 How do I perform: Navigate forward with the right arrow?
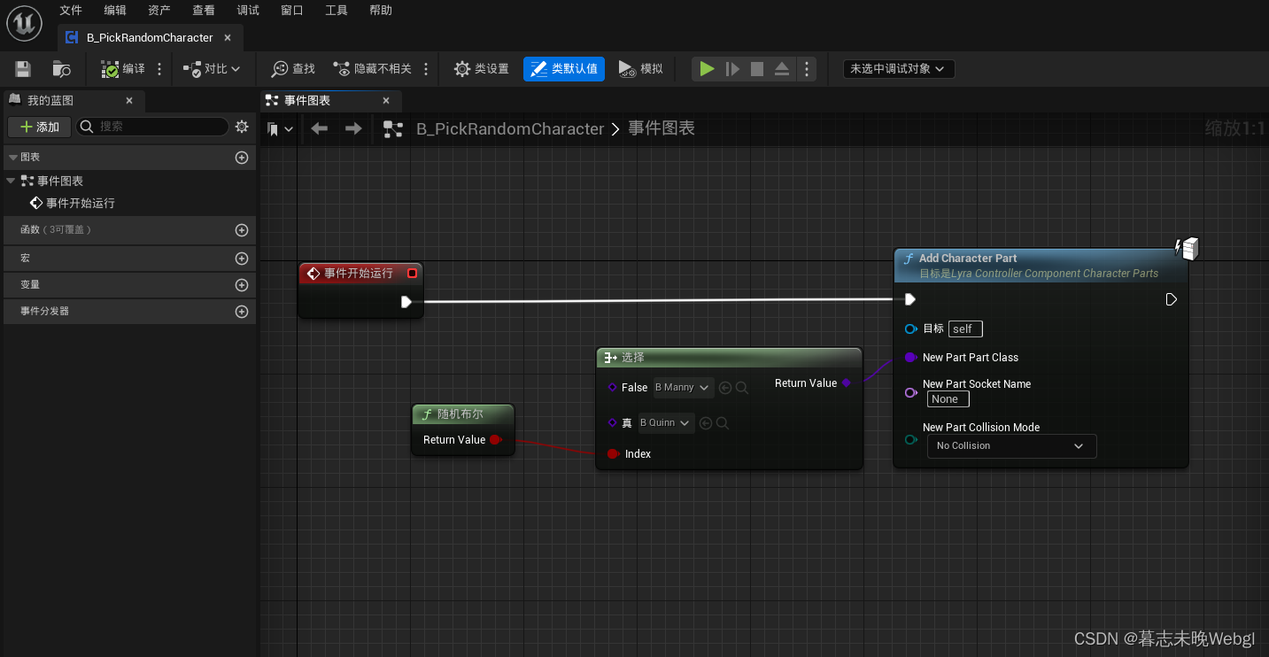pos(353,129)
